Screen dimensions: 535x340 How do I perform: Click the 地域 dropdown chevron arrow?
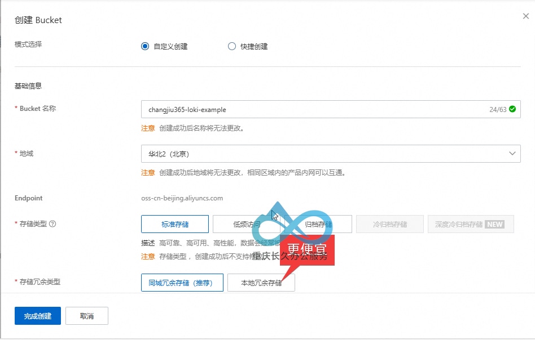click(x=512, y=154)
